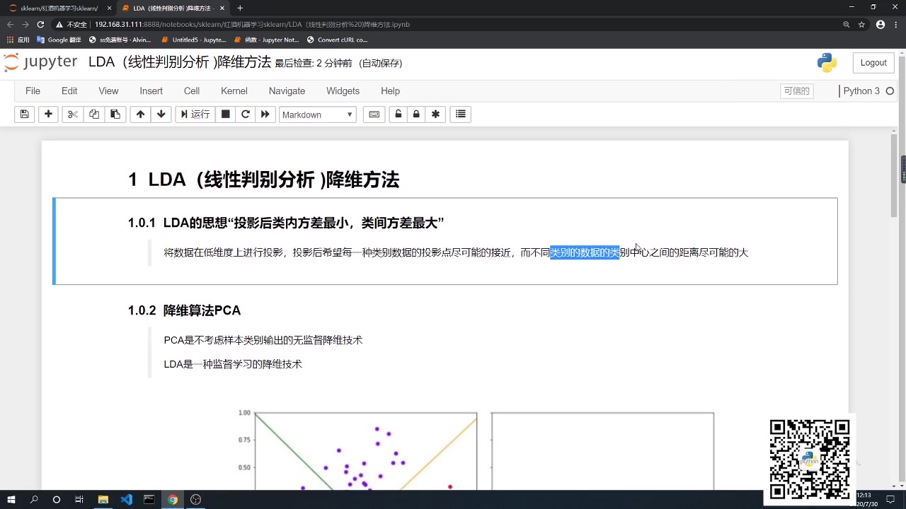
Task: Click the asterisk toolbar icon
Action: tap(435, 115)
